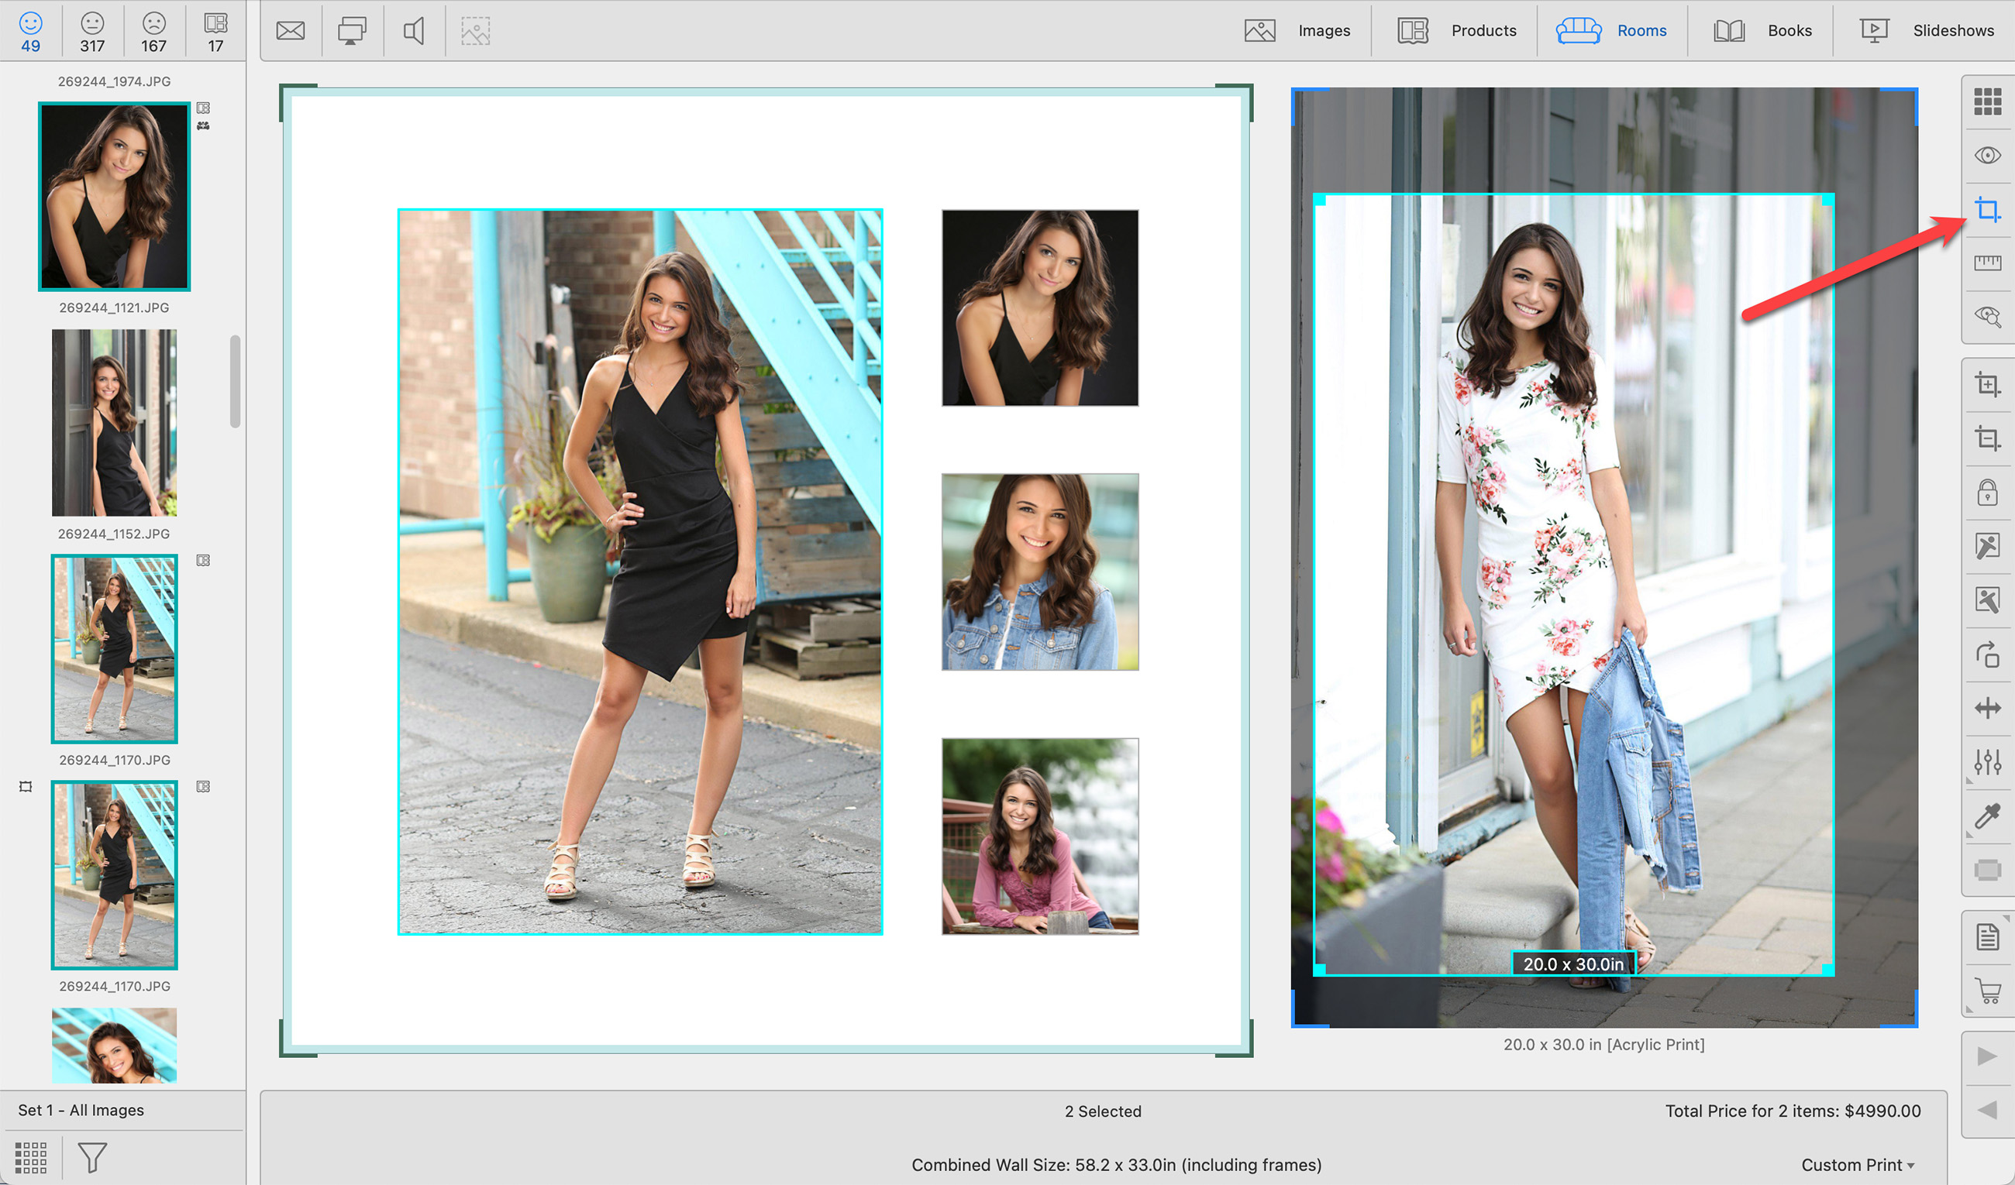Show the 'Yes' happy face images (49)
Image resolution: width=2015 pixels, height=1185 pixels.
tap(30, 30)
